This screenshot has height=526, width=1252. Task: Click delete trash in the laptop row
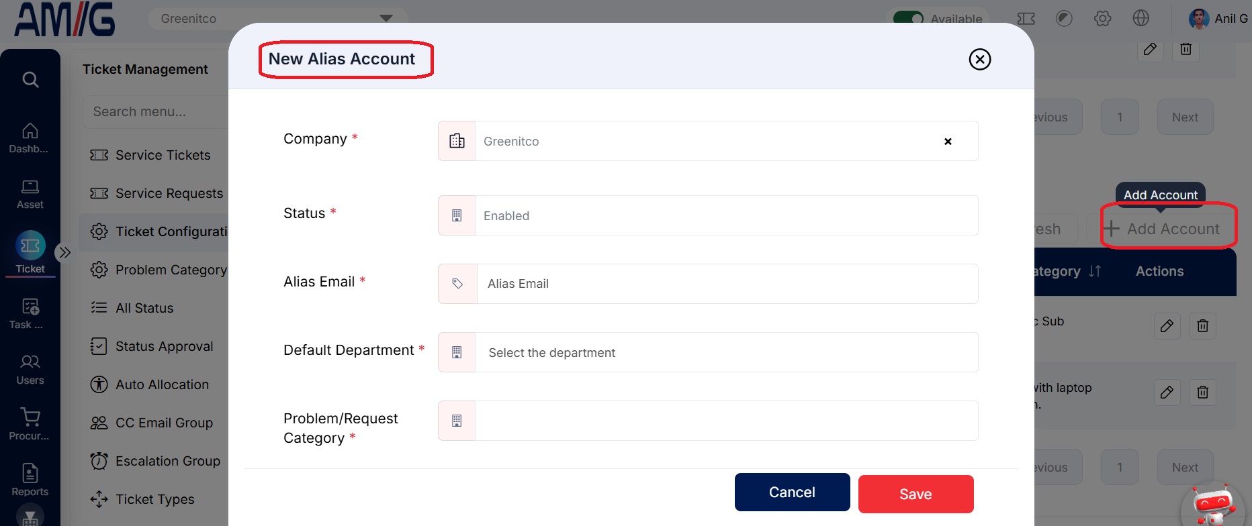1202,392
